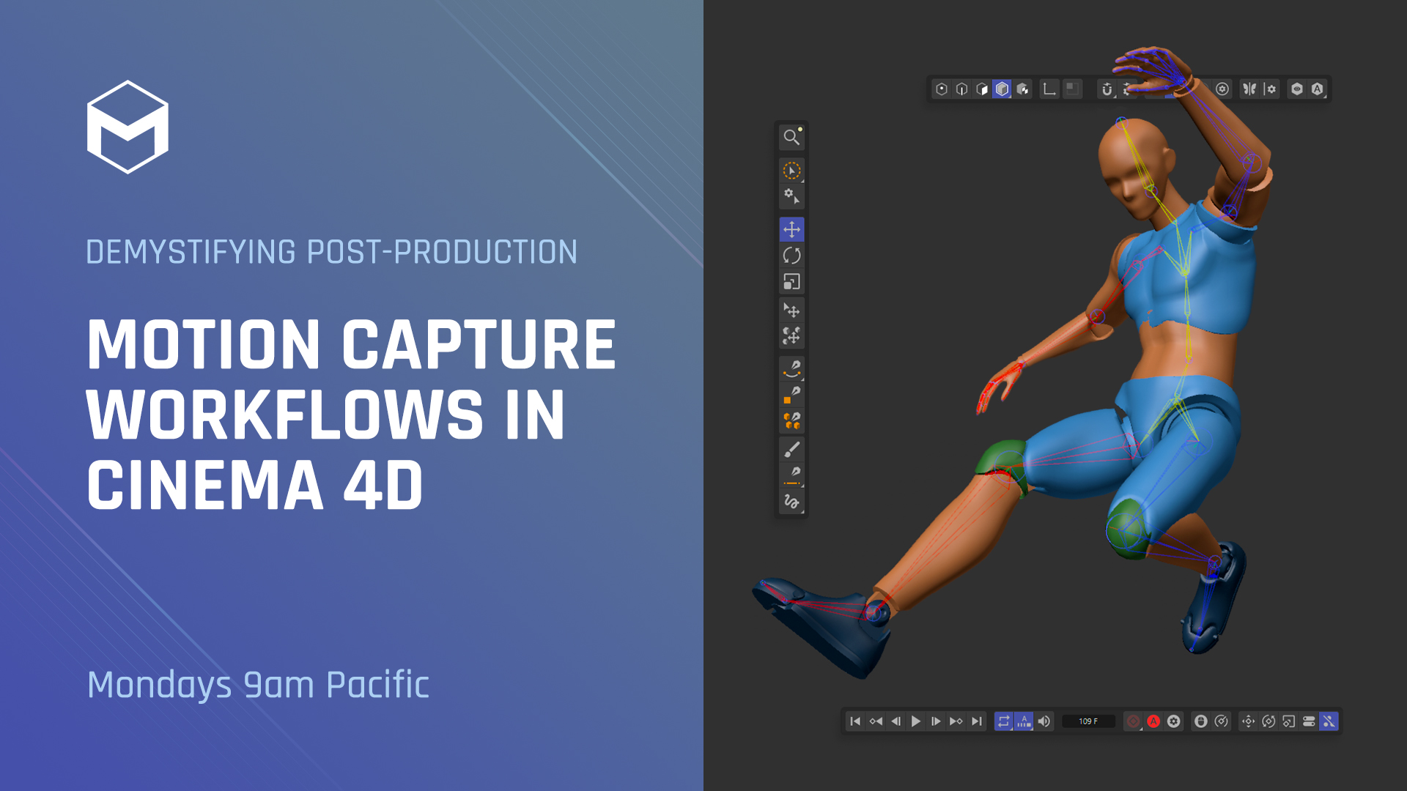This screenshot has width=1407, height=791.
Task: Mute audio using the speaker icon
Action: (x=1045, y=721)
